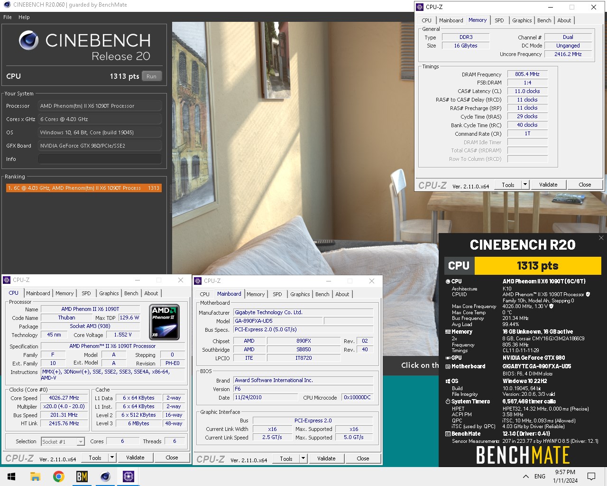This screenshot has height=486, width=607.
Task: Close the BenchMate result overlay
Action: pos(601,238)
